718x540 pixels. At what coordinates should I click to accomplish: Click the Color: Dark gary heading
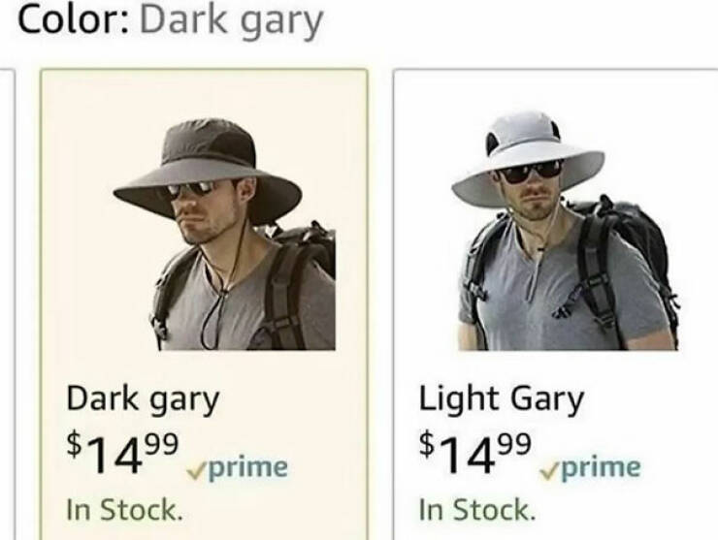(x=171, y=22)
